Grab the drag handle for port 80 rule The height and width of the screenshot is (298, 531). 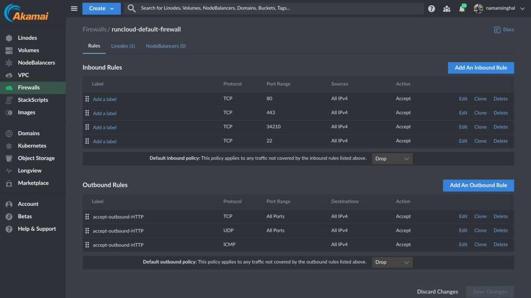point(87,99)
